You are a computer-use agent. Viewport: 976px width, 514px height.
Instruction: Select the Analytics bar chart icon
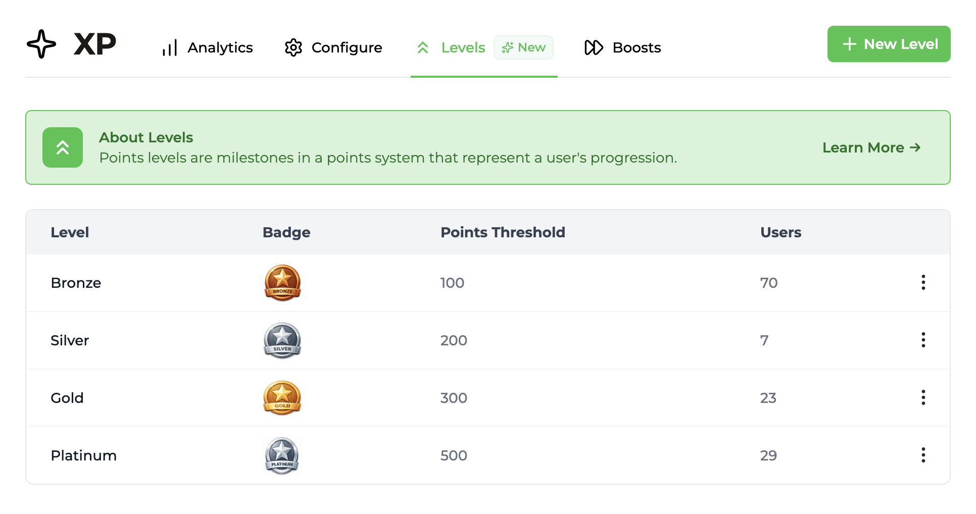170,47
